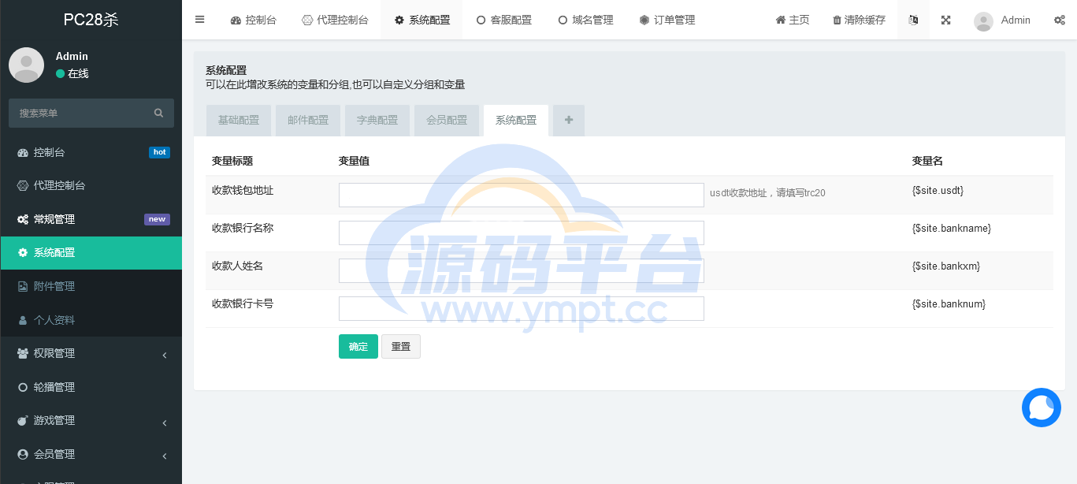
Task: Click the 常规管理 cogs icon in sidebar
Action: point(23,219)
